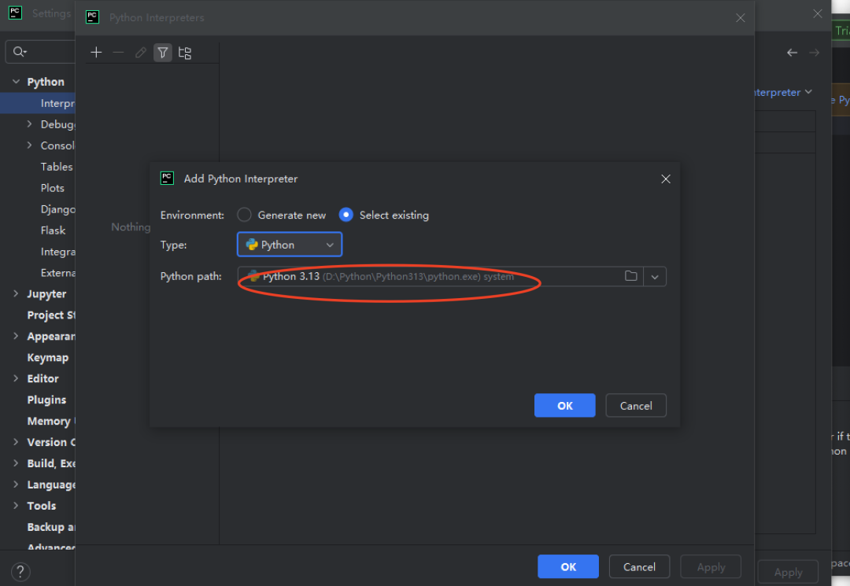
Task: Open the Tables settings item
Action: point(57,167)
